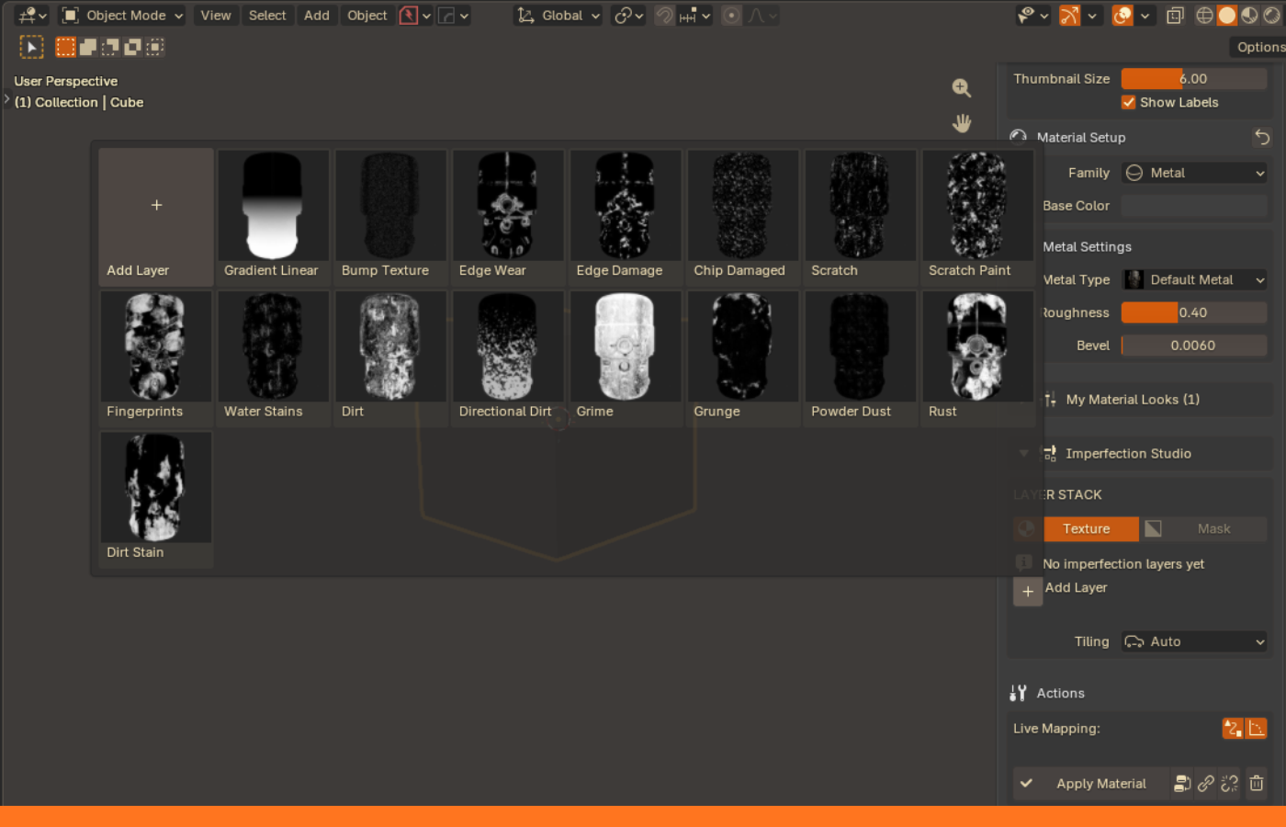Click the copy material icon beside Apply Material
Viewport: 1286px width, 827px height.
click(x=1182, y=784)
